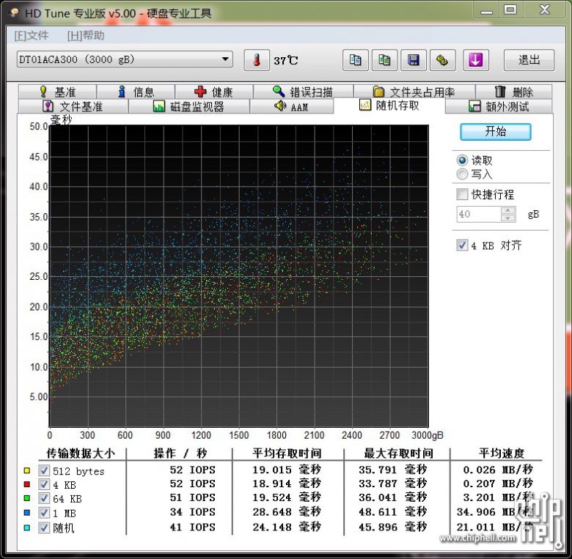This screenshot has height=559, width=572.
Task: Click the copy screenshot to clipboard icon
Action: [x=384, y=60]
